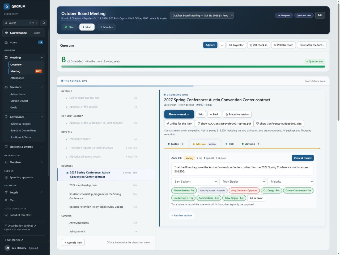Toggle Toby Ziegler's For vote chip
Image resolution: width=340 pixels, height=255 pixels.
234,198
